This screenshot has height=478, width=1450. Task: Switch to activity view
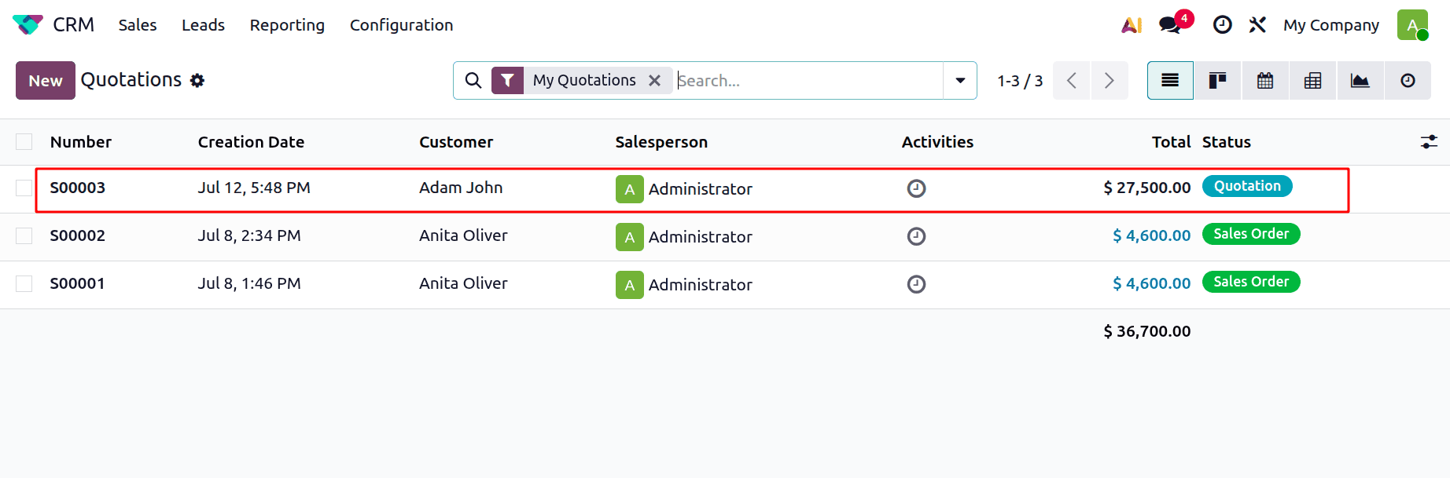(1408, 80)
